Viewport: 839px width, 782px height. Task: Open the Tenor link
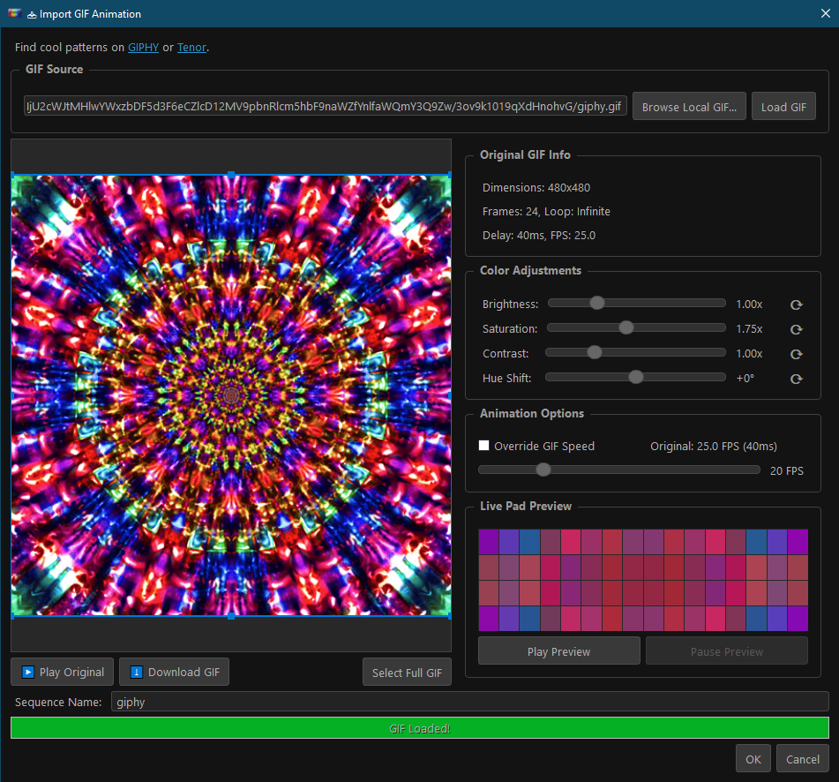[191, 47]
